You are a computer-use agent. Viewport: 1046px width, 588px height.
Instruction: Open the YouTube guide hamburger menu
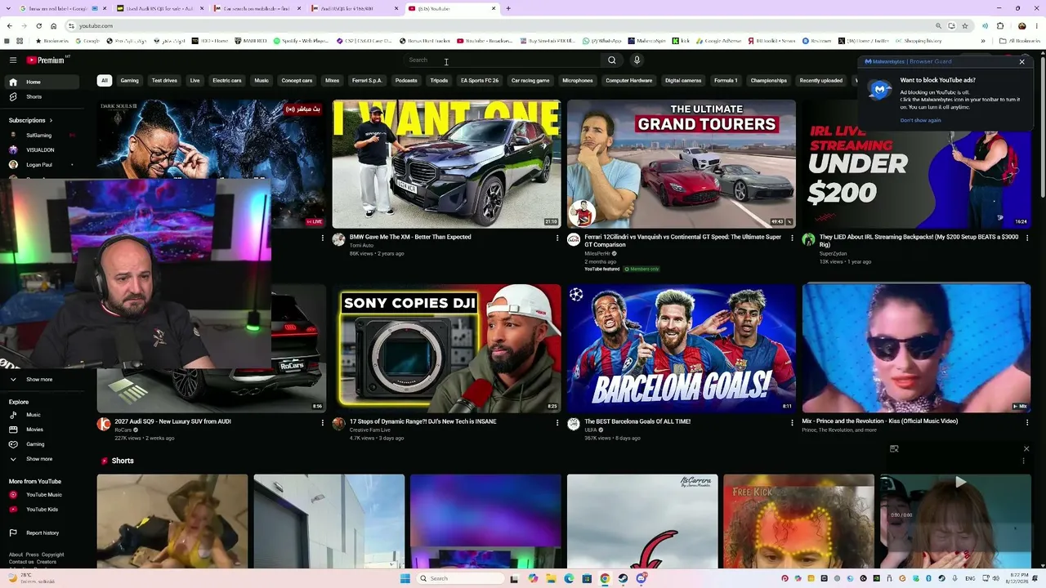(x=13, y=60)
